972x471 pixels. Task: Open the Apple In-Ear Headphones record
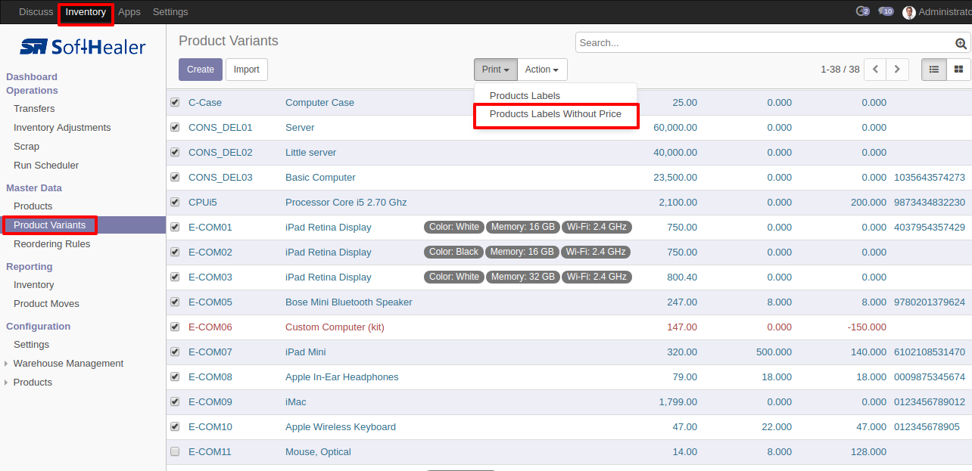click(342, 377)
